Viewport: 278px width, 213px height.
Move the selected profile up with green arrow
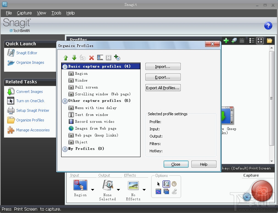tap(66, 57)
